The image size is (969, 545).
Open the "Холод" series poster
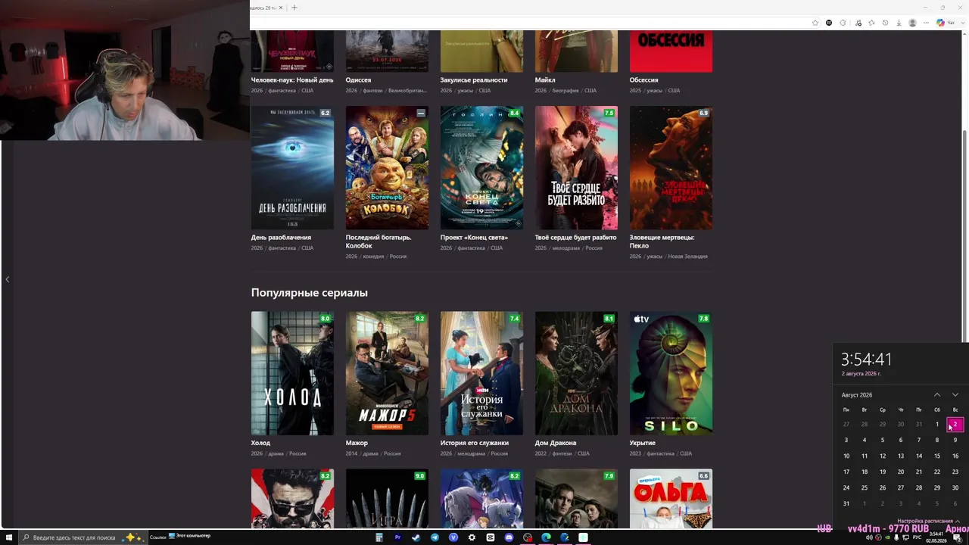click(292, 373)
